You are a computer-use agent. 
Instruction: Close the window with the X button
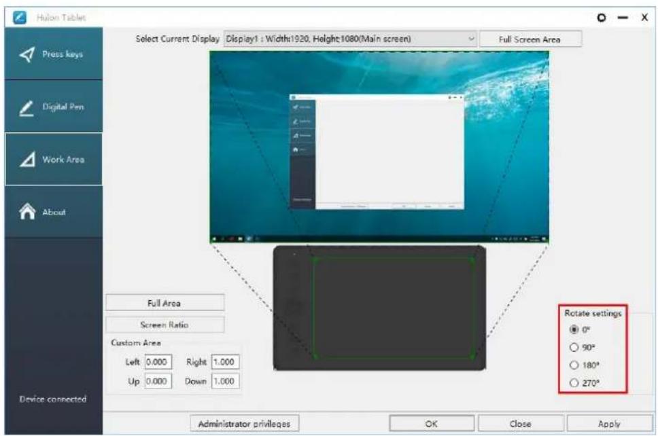(644, 18)
